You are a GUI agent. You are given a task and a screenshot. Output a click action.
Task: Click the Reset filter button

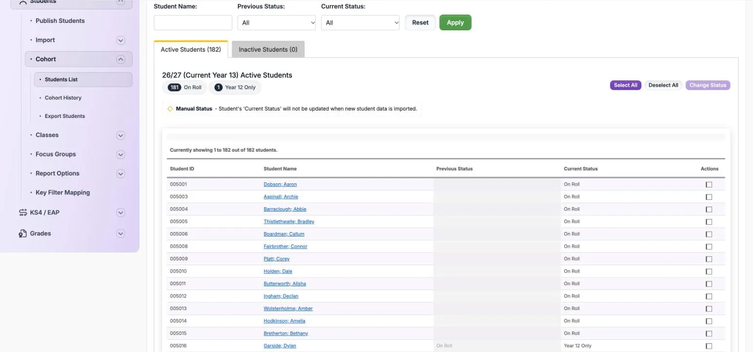(420, 22)
